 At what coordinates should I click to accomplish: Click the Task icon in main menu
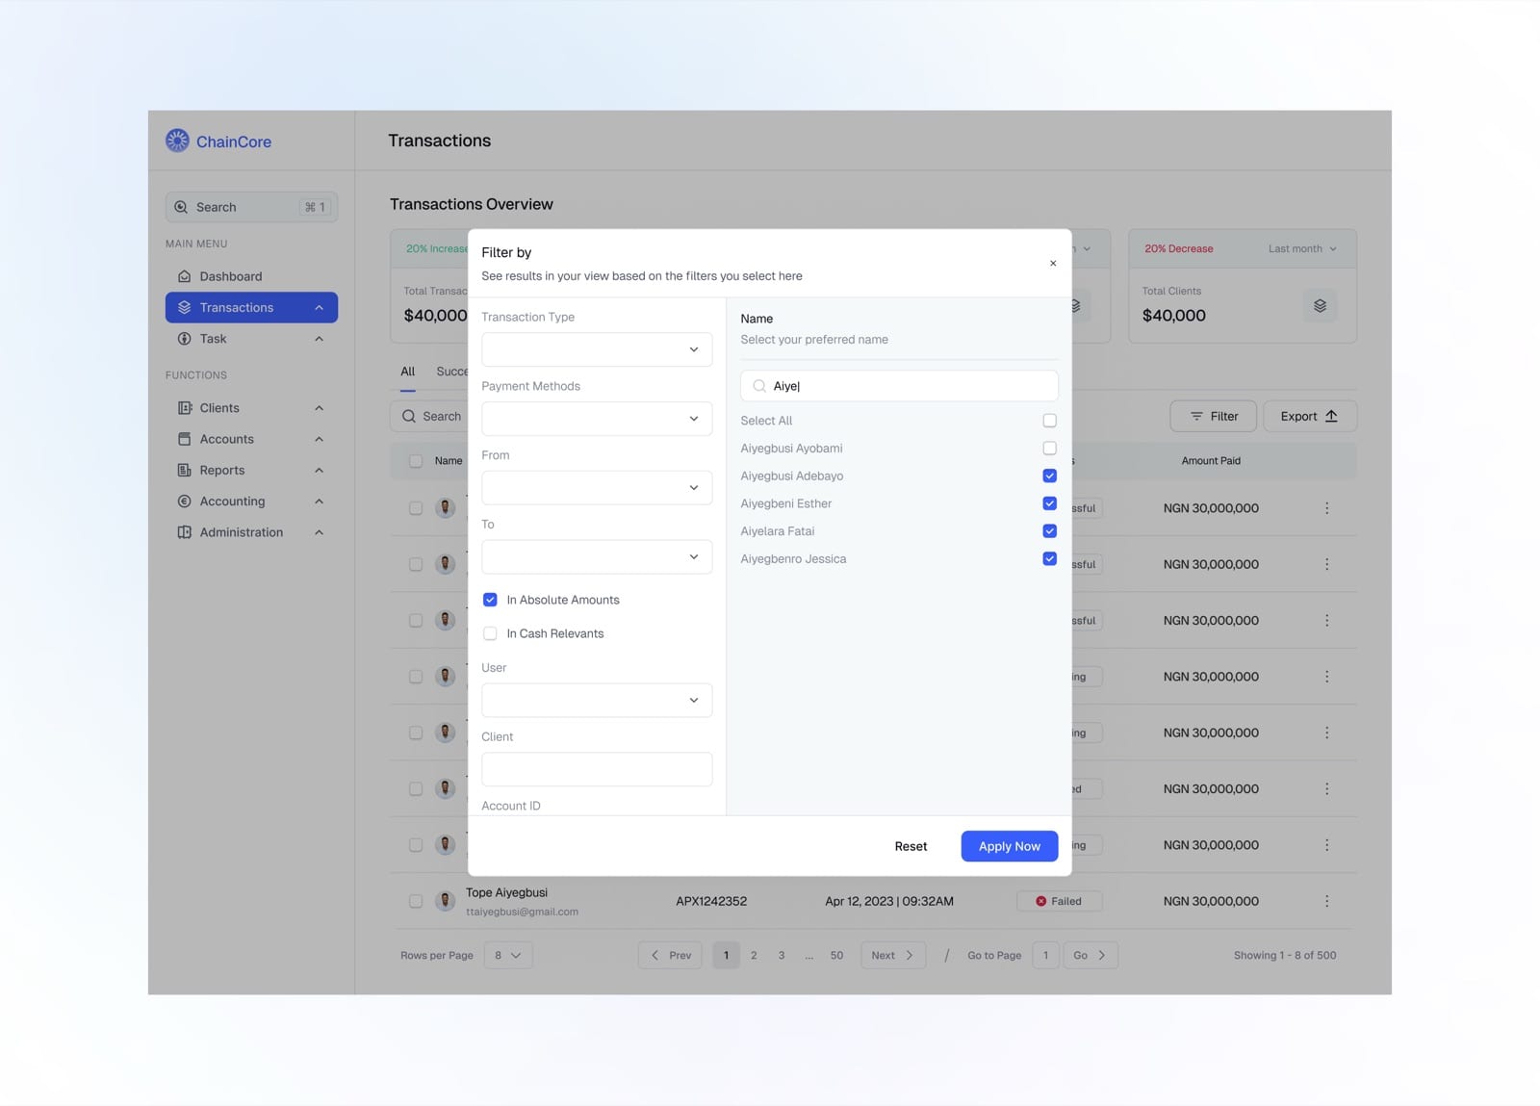click(184, 339)
